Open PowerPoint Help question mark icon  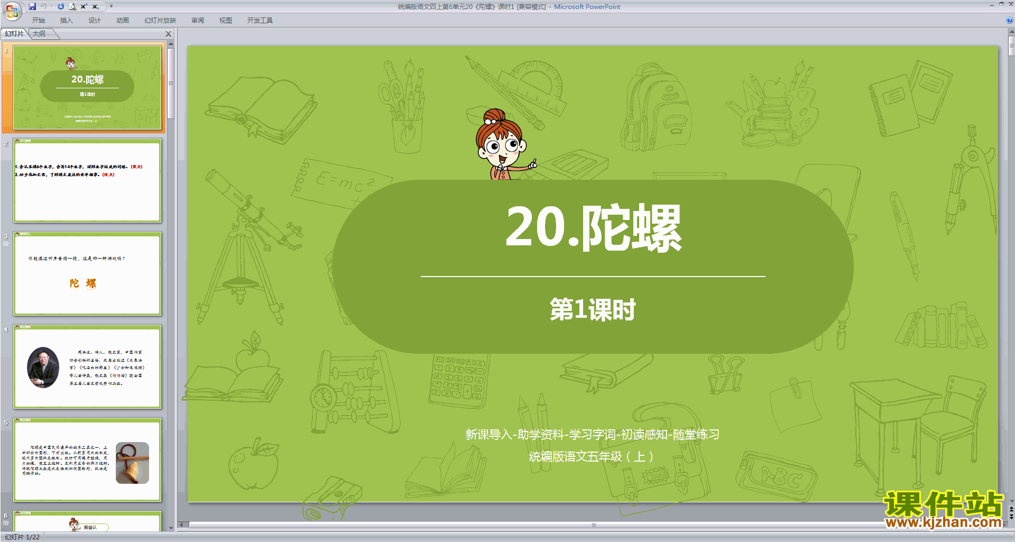point(1010,20)
